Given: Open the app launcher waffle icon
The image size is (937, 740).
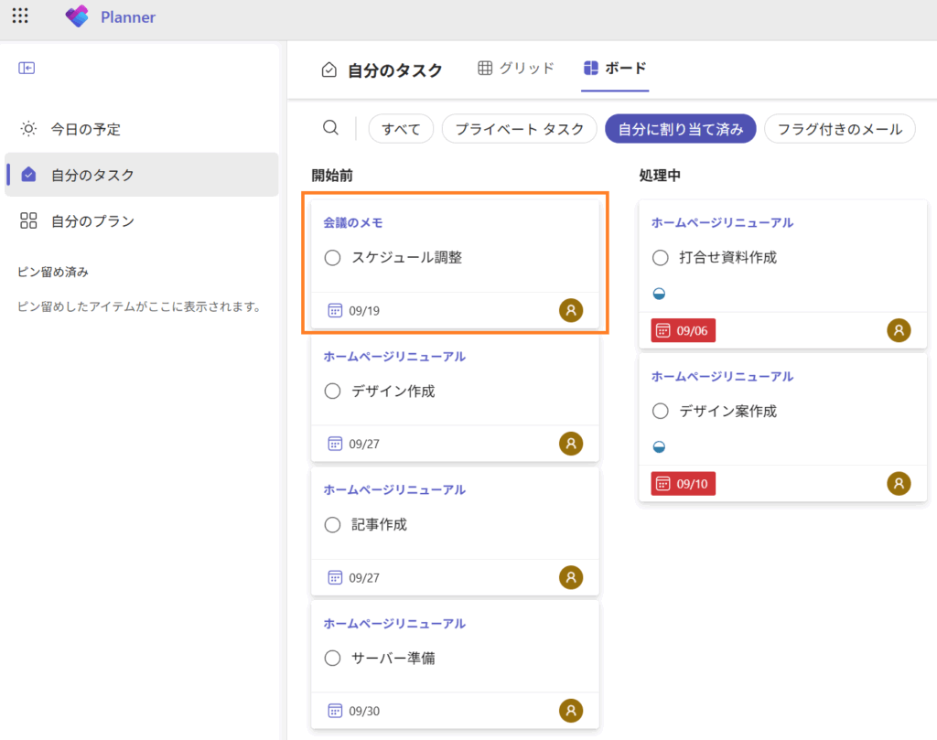Looking at the screenshot, I should (20, 16).
